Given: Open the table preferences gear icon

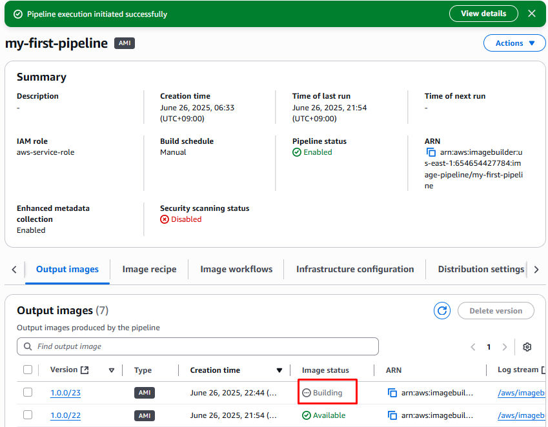Looking at the screenshot, I should 527,347.
